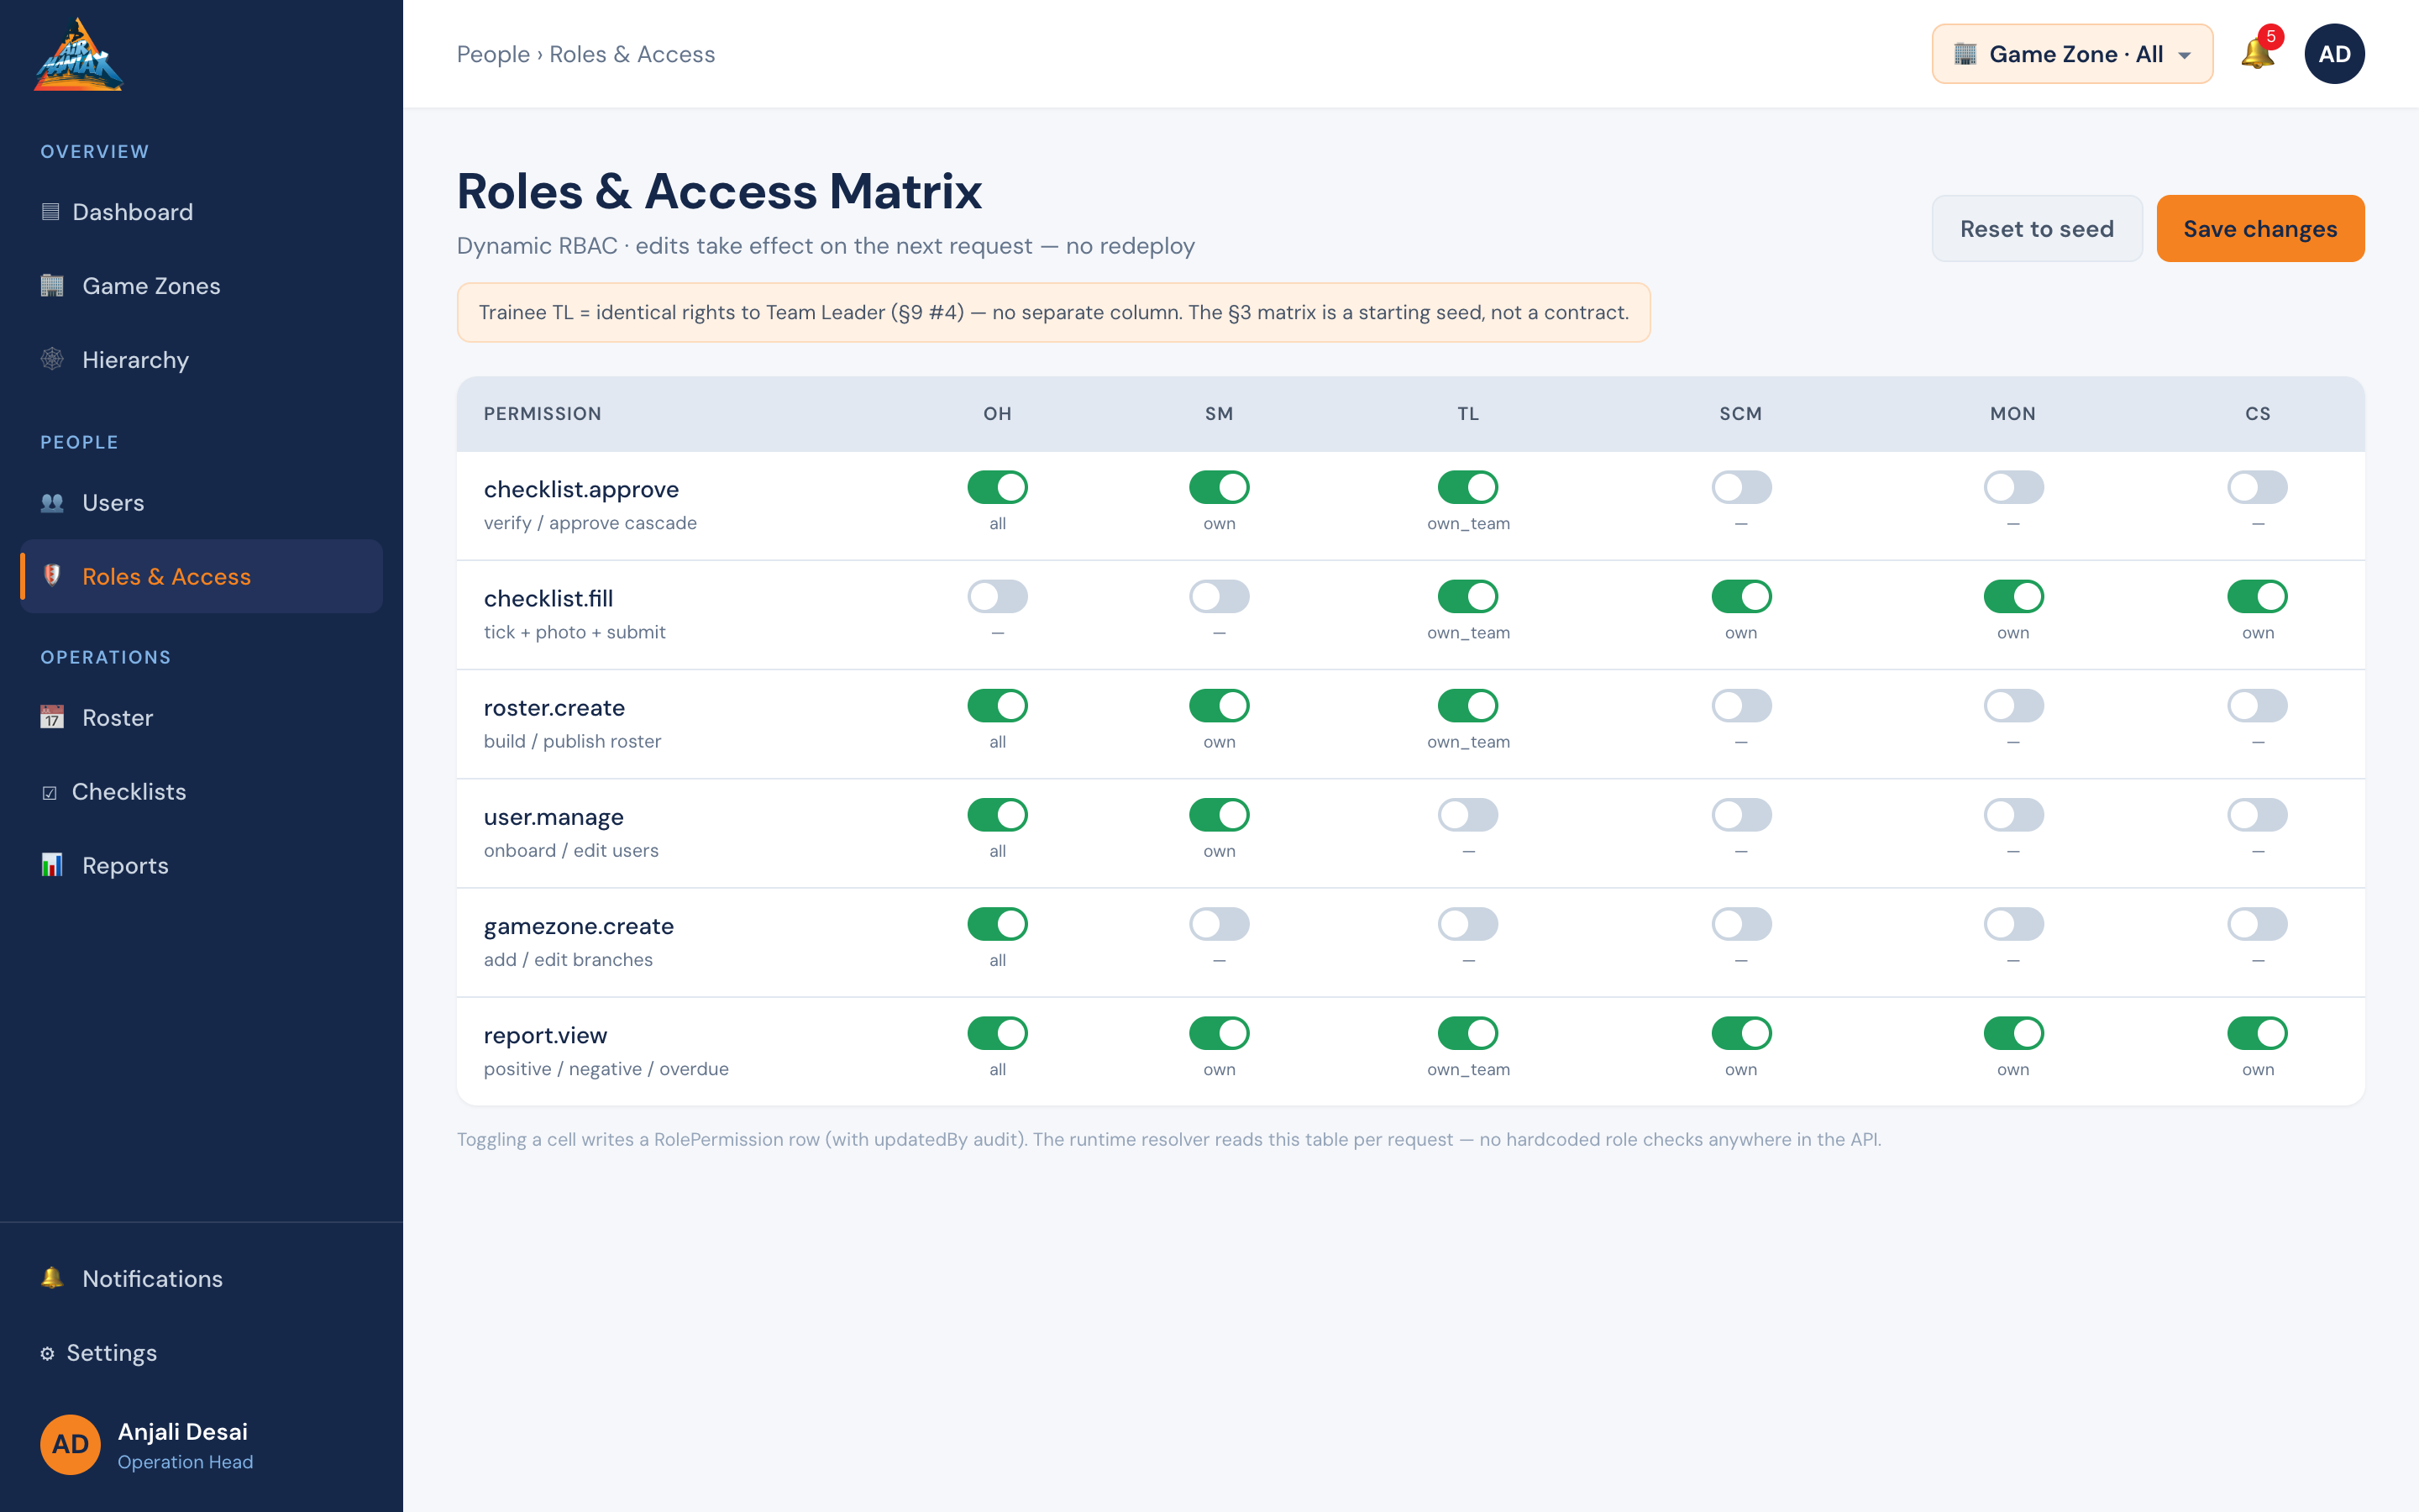The image size is (2419, 1512).
Task: Enable gamezone.create for CS
Action: pos(2257,924)
